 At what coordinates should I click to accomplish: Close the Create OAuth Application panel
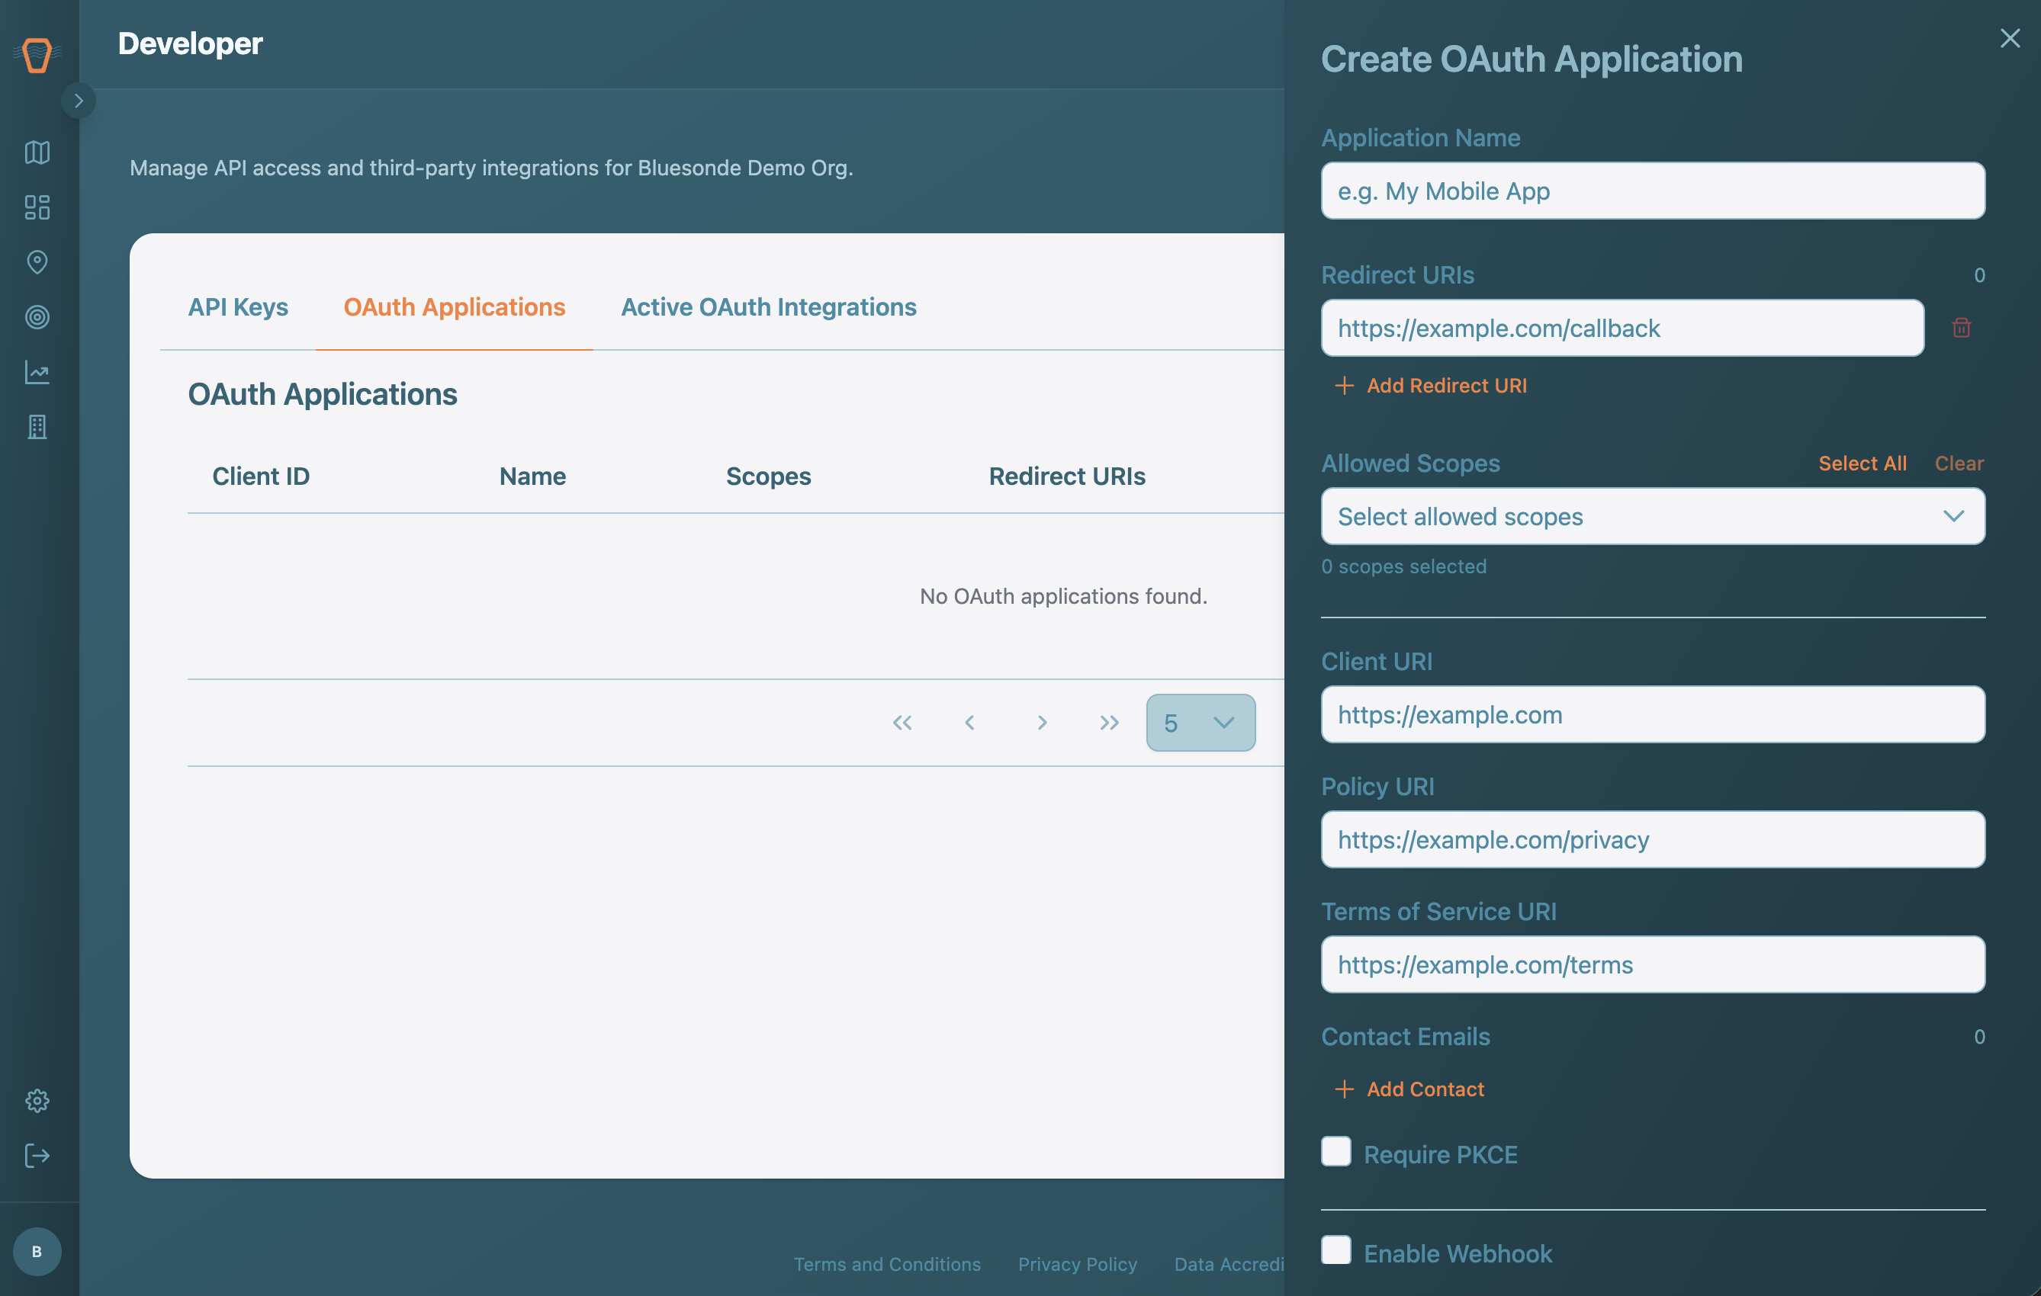pyautogui.click(x=2010, y=38)
